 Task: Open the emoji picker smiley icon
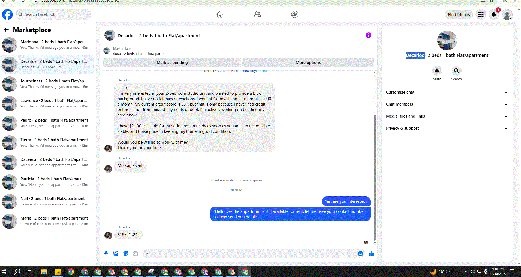(360, 254)
